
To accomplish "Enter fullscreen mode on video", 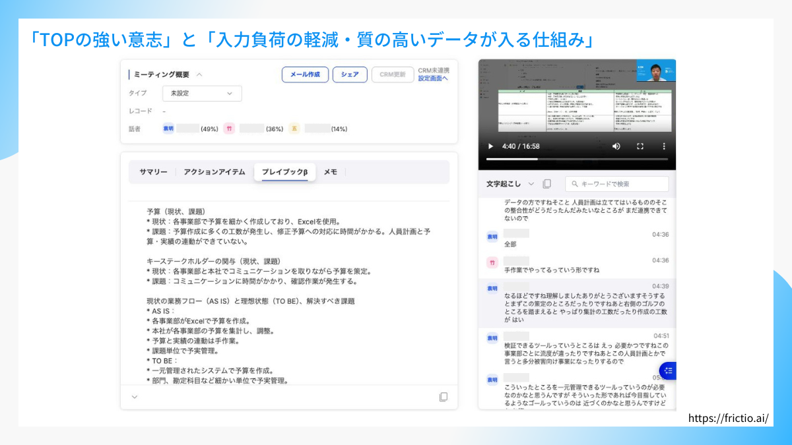I will [640, 146].
